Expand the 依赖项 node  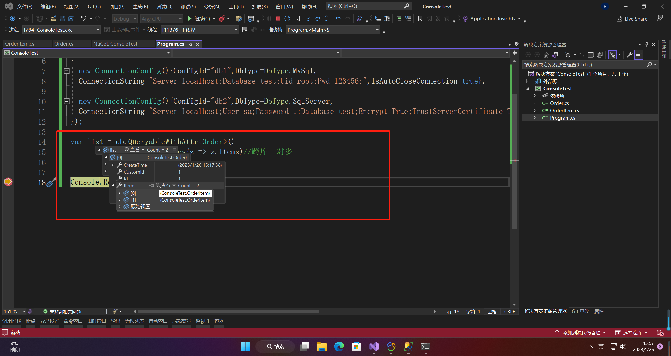535,96
